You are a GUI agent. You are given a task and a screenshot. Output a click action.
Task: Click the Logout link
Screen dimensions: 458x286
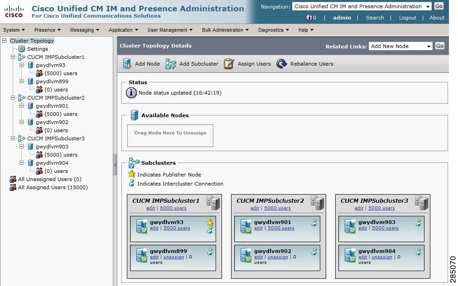point(407,18)
